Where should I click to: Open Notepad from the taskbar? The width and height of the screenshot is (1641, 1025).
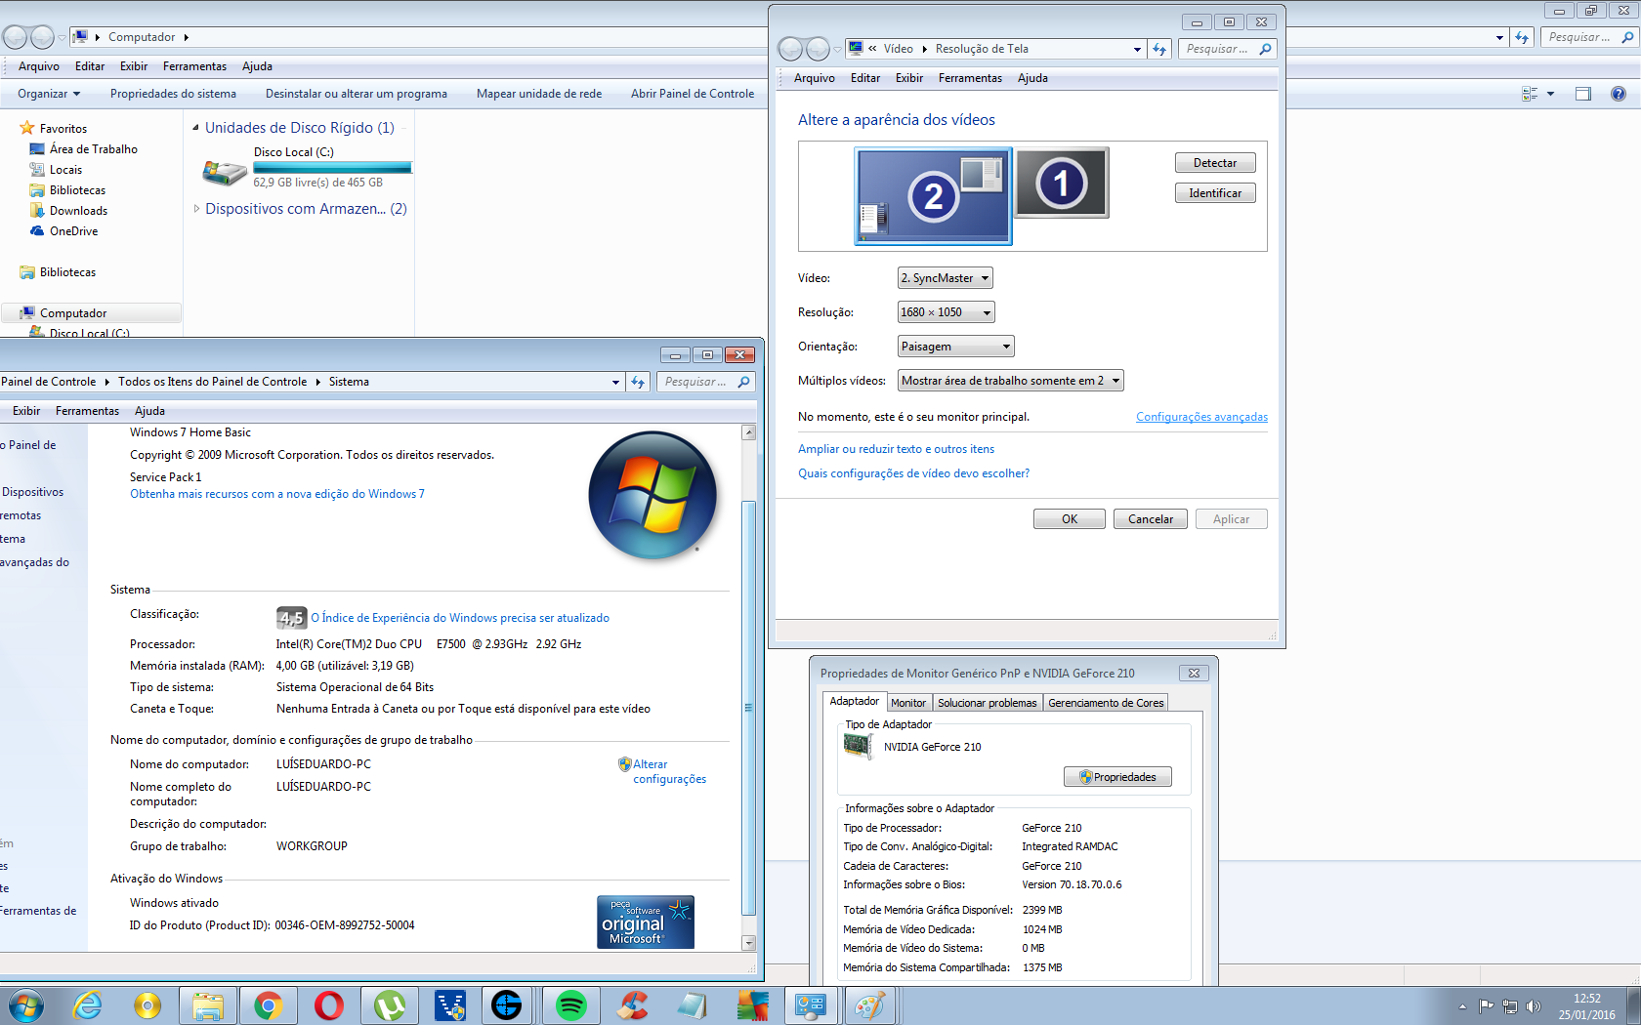coord(693,1005)
